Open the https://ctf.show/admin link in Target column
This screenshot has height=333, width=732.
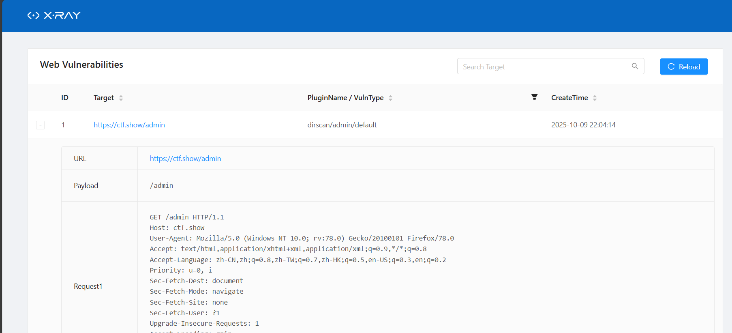coord(129,125)
